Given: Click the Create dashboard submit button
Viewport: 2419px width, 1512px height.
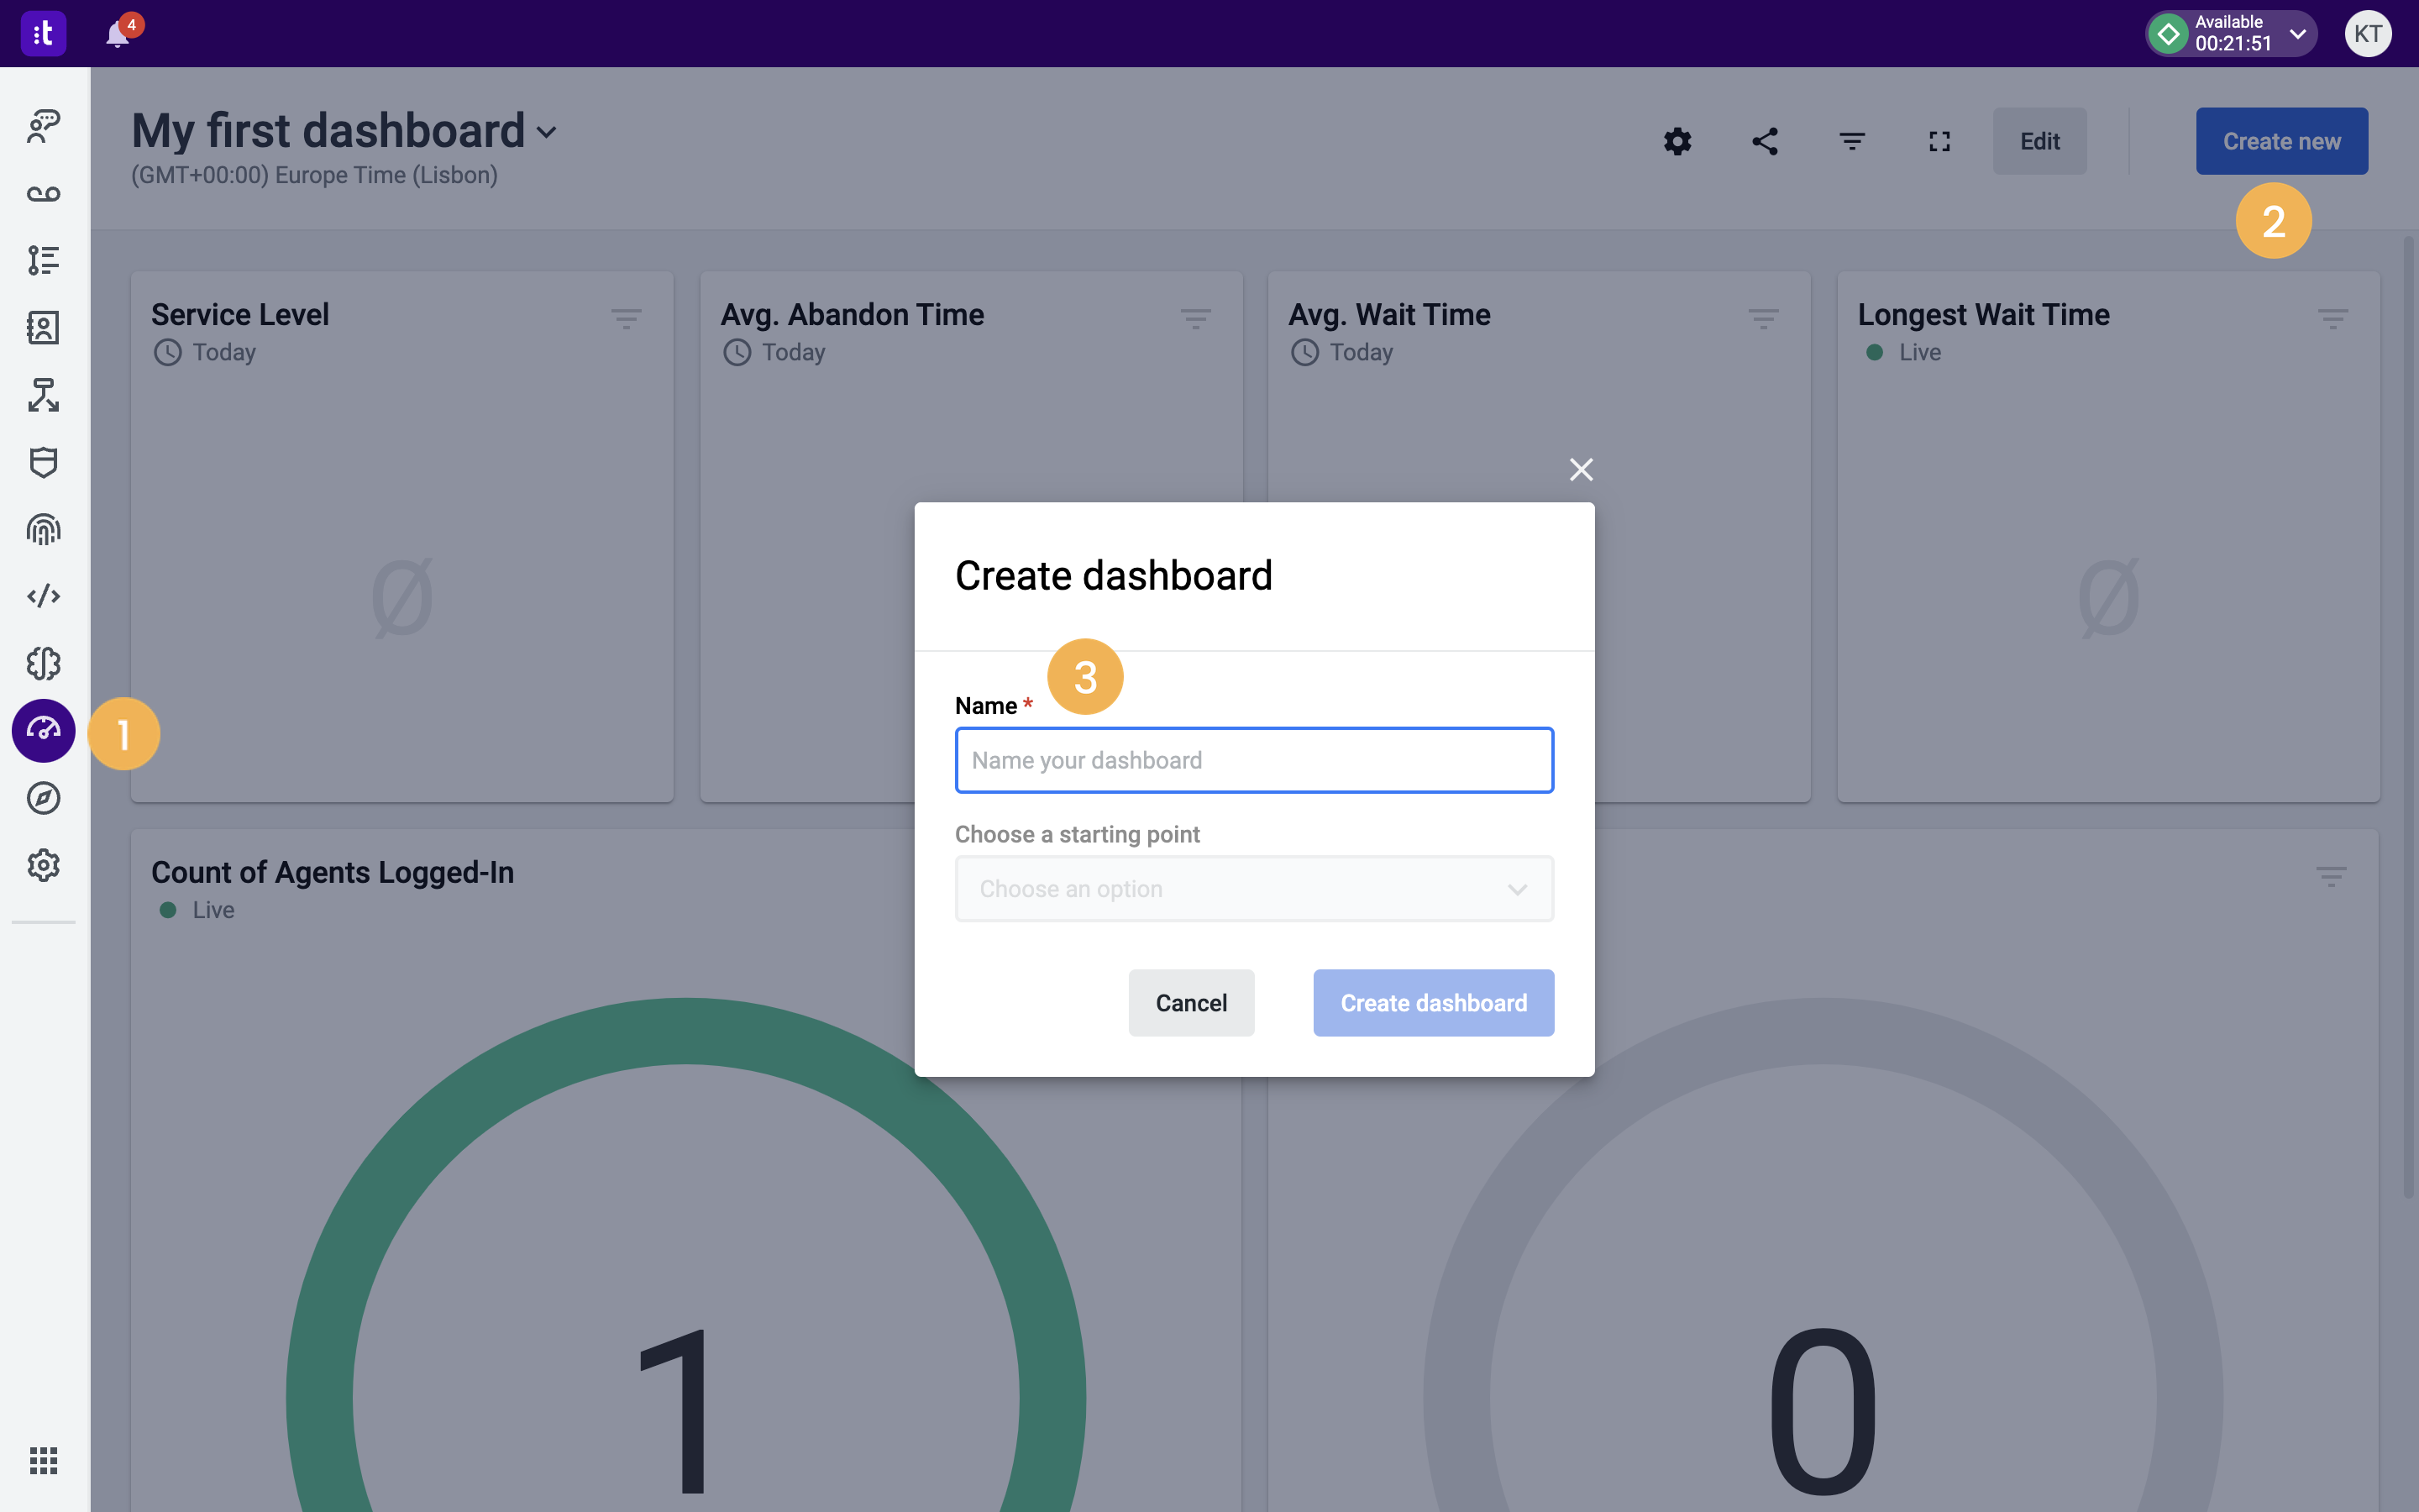Looking at the screenshot, I should 1434,1003.
